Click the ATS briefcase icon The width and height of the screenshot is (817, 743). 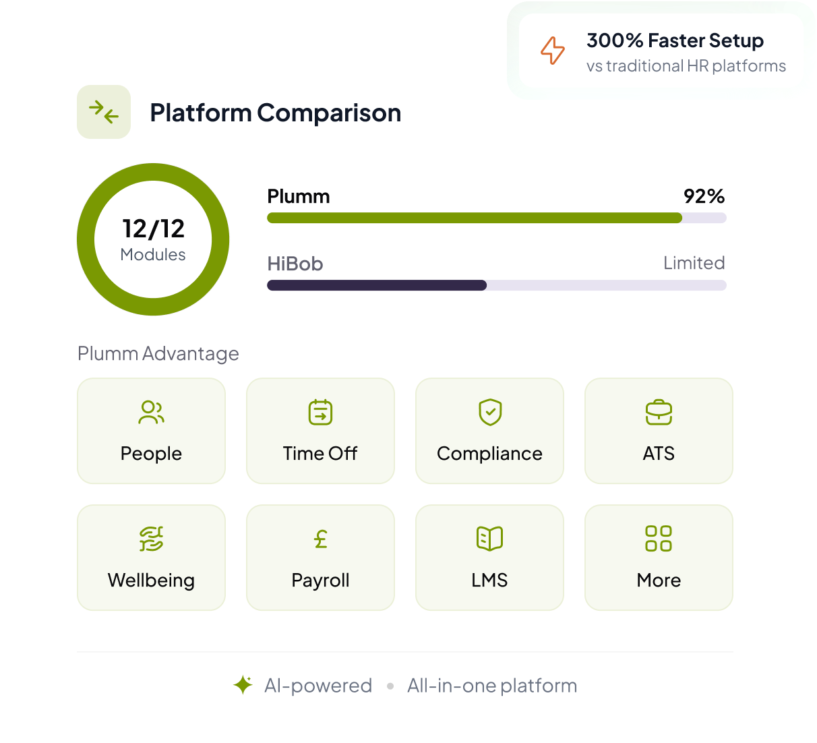(659, 413)
